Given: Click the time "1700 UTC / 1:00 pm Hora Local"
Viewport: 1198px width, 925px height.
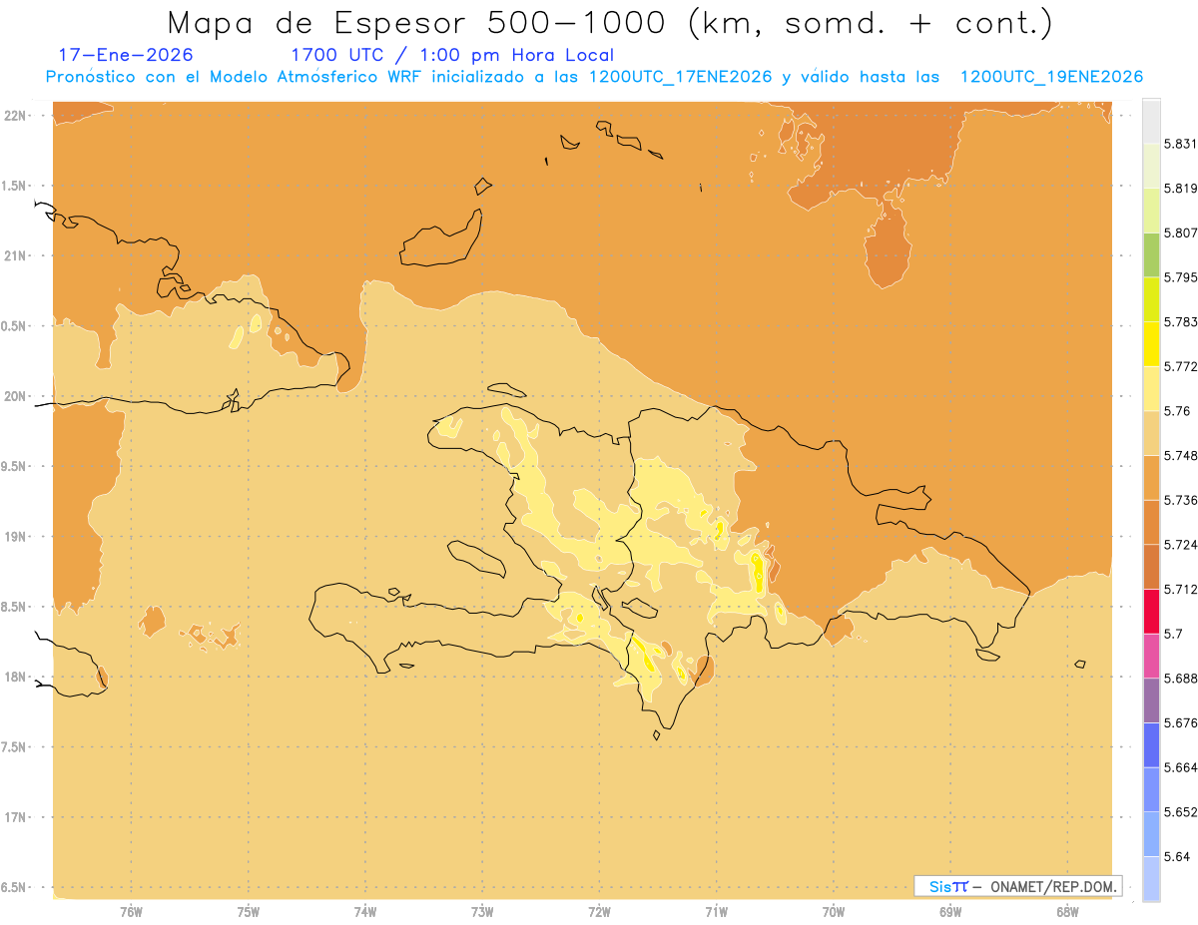Looking at the screenshot, I should pos(452,55).
